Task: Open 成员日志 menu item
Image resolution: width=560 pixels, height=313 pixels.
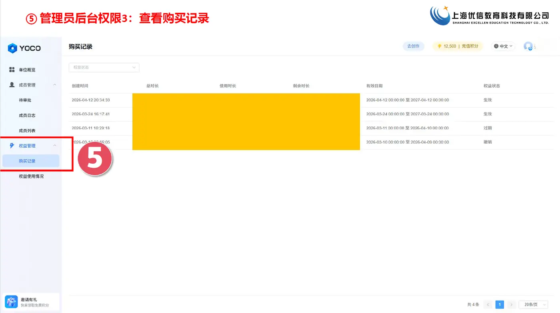Action: 27,115
